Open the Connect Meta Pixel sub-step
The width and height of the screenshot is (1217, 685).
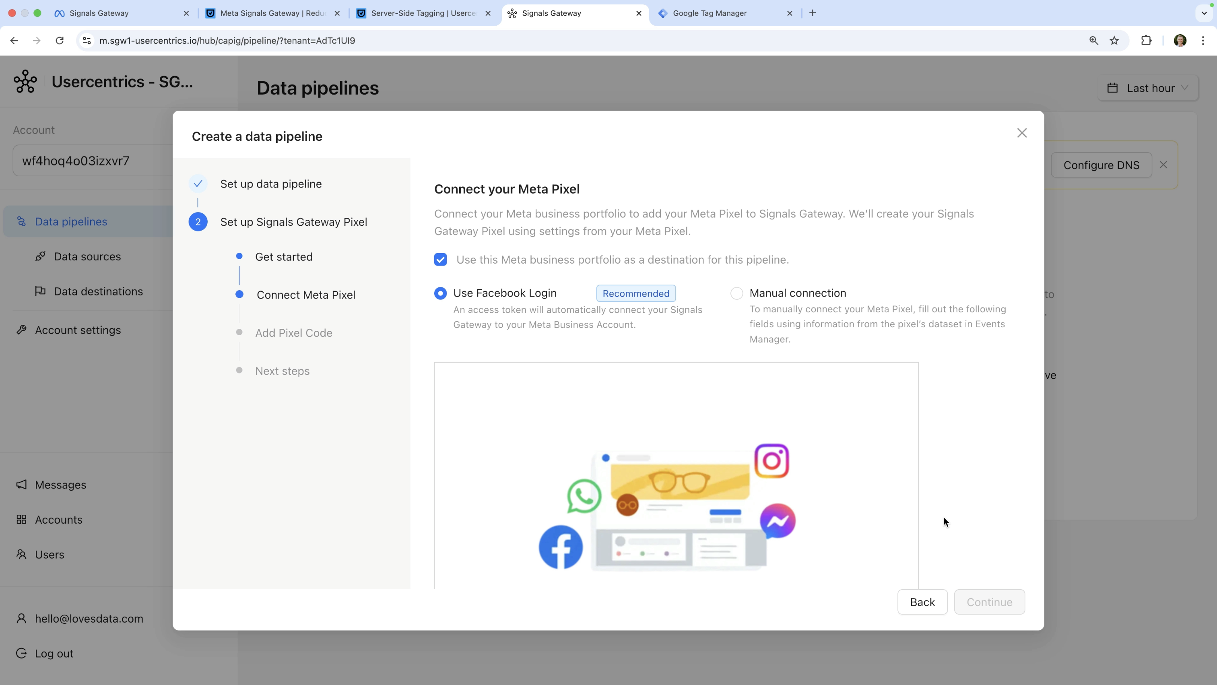(306, 295)
